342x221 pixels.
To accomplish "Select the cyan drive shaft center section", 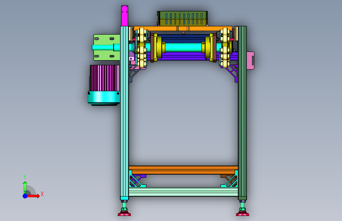I will click(183, 48).
